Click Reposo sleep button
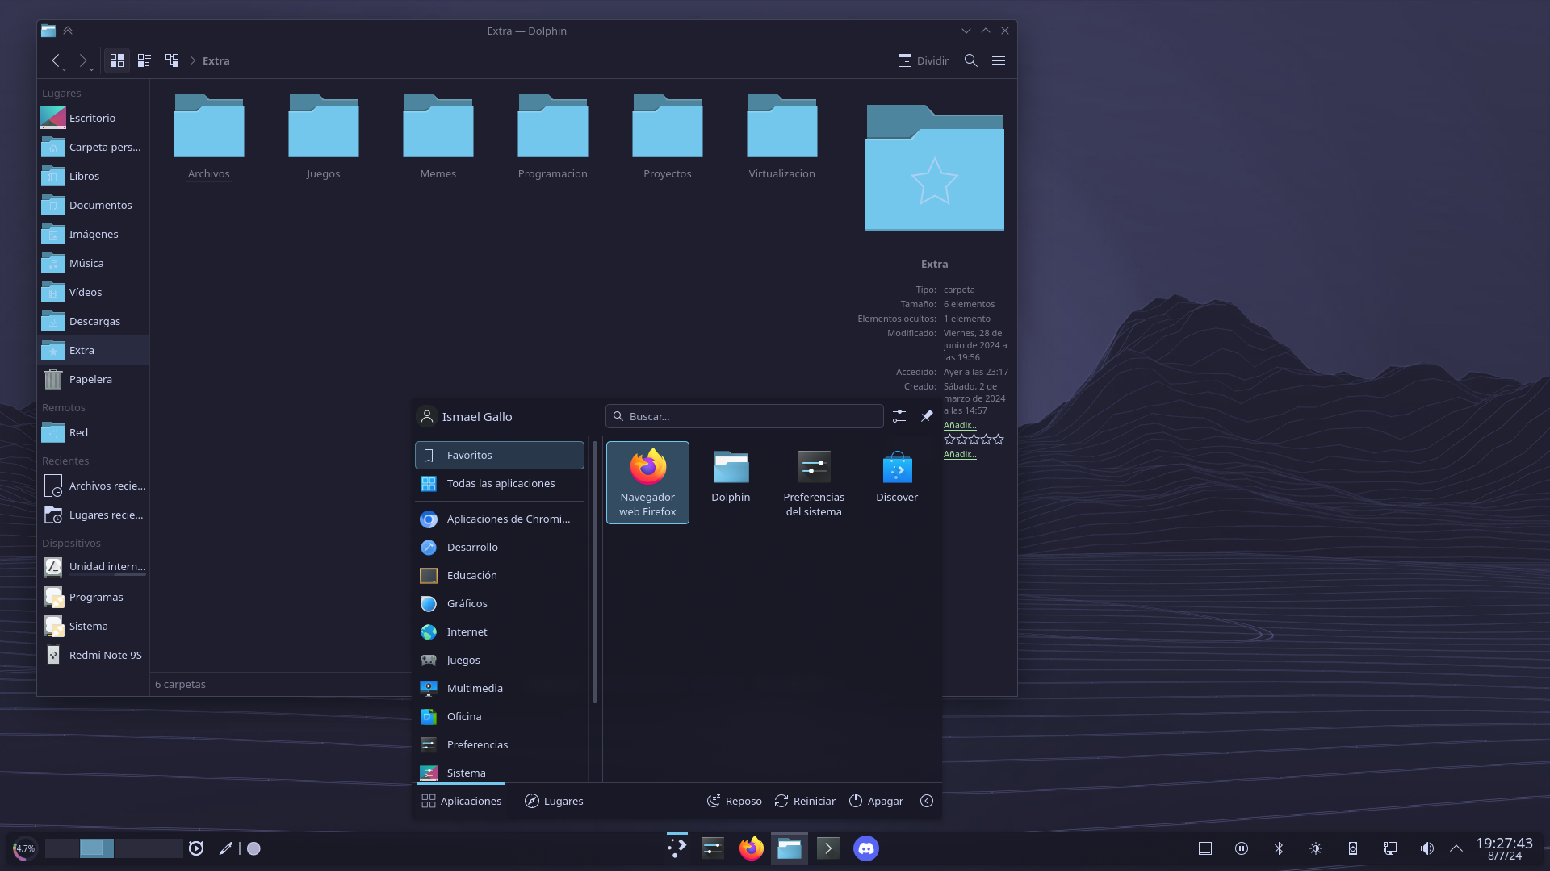 [735, 801]
